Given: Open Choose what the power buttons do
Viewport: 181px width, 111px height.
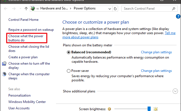Looking at the screenshot, I should pos(25,38).
